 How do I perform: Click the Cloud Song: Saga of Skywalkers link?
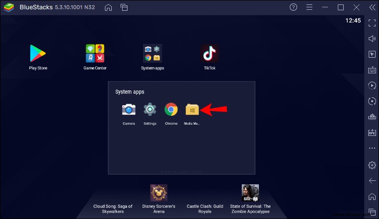tap(113, 209)
